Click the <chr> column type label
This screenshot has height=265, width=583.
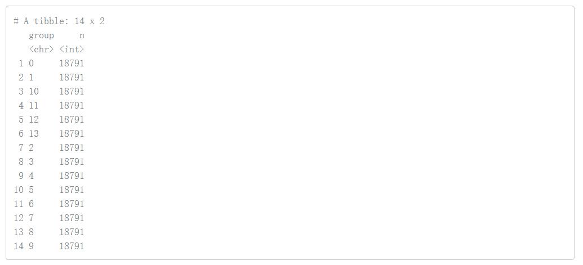click(41, 50)
